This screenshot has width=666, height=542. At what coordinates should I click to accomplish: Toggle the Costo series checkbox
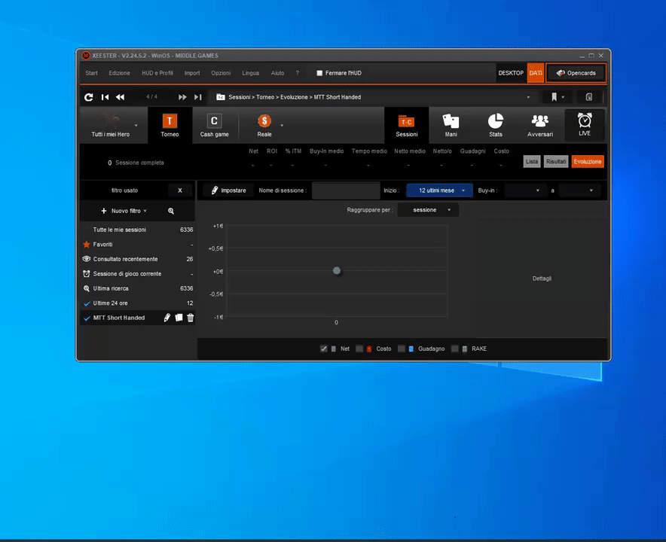click(359, 349)
